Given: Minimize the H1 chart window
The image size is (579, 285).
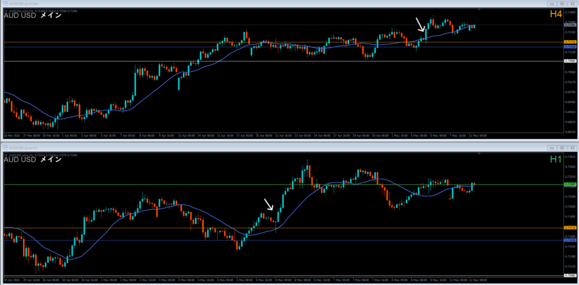Looking at the screenshot, I should pos(552,147).
